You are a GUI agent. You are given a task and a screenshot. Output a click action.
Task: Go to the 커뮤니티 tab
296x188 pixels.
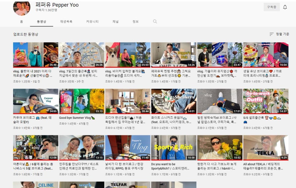click(92, 21)
